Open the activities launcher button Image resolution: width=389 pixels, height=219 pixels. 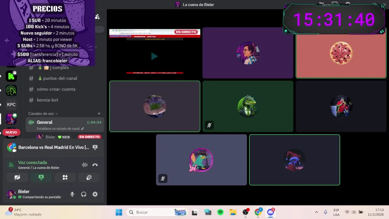click(x=65, y=177)
